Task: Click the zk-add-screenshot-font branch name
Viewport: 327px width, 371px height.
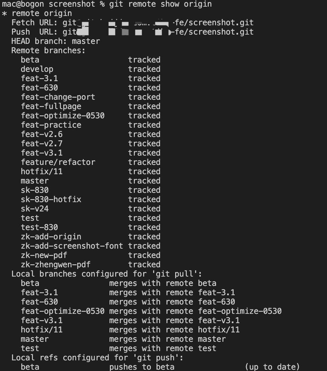Action: pos(72,246)
